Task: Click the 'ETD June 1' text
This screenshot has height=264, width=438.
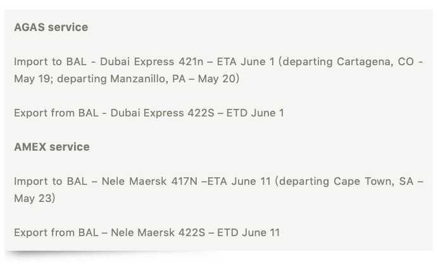Action: pos(255,113)
